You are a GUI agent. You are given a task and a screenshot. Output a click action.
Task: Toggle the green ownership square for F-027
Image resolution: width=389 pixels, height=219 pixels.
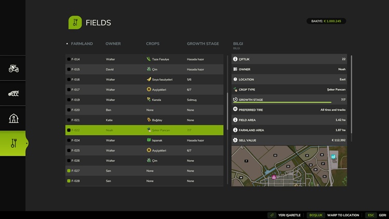pyautogui.click(x=69, y=171)
